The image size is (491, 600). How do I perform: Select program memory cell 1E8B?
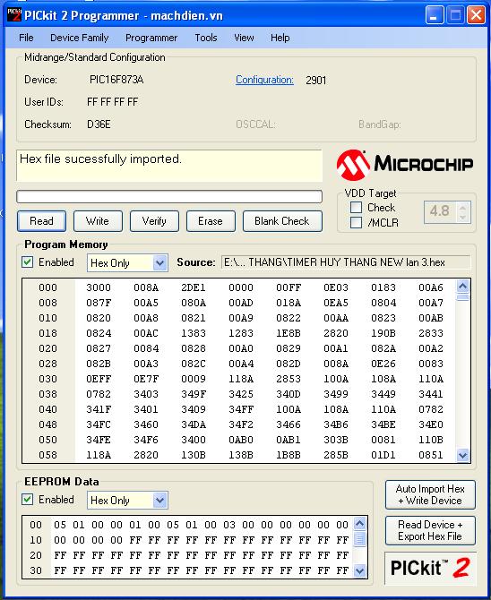pos(289,333)
